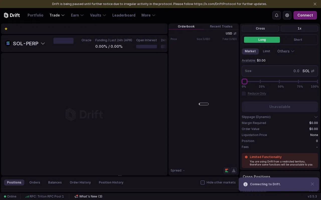Click the Funding / Last 24h (APR) label
Viewport: 321px width, 200px height.
(x=114, y=40)
